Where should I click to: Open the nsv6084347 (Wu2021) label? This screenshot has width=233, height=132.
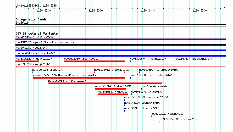(x=156, y=86)
